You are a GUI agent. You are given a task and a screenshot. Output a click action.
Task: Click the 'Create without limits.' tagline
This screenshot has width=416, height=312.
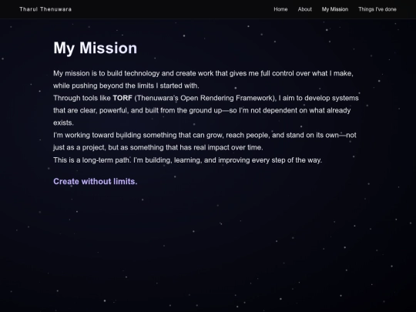pos(96,182)
